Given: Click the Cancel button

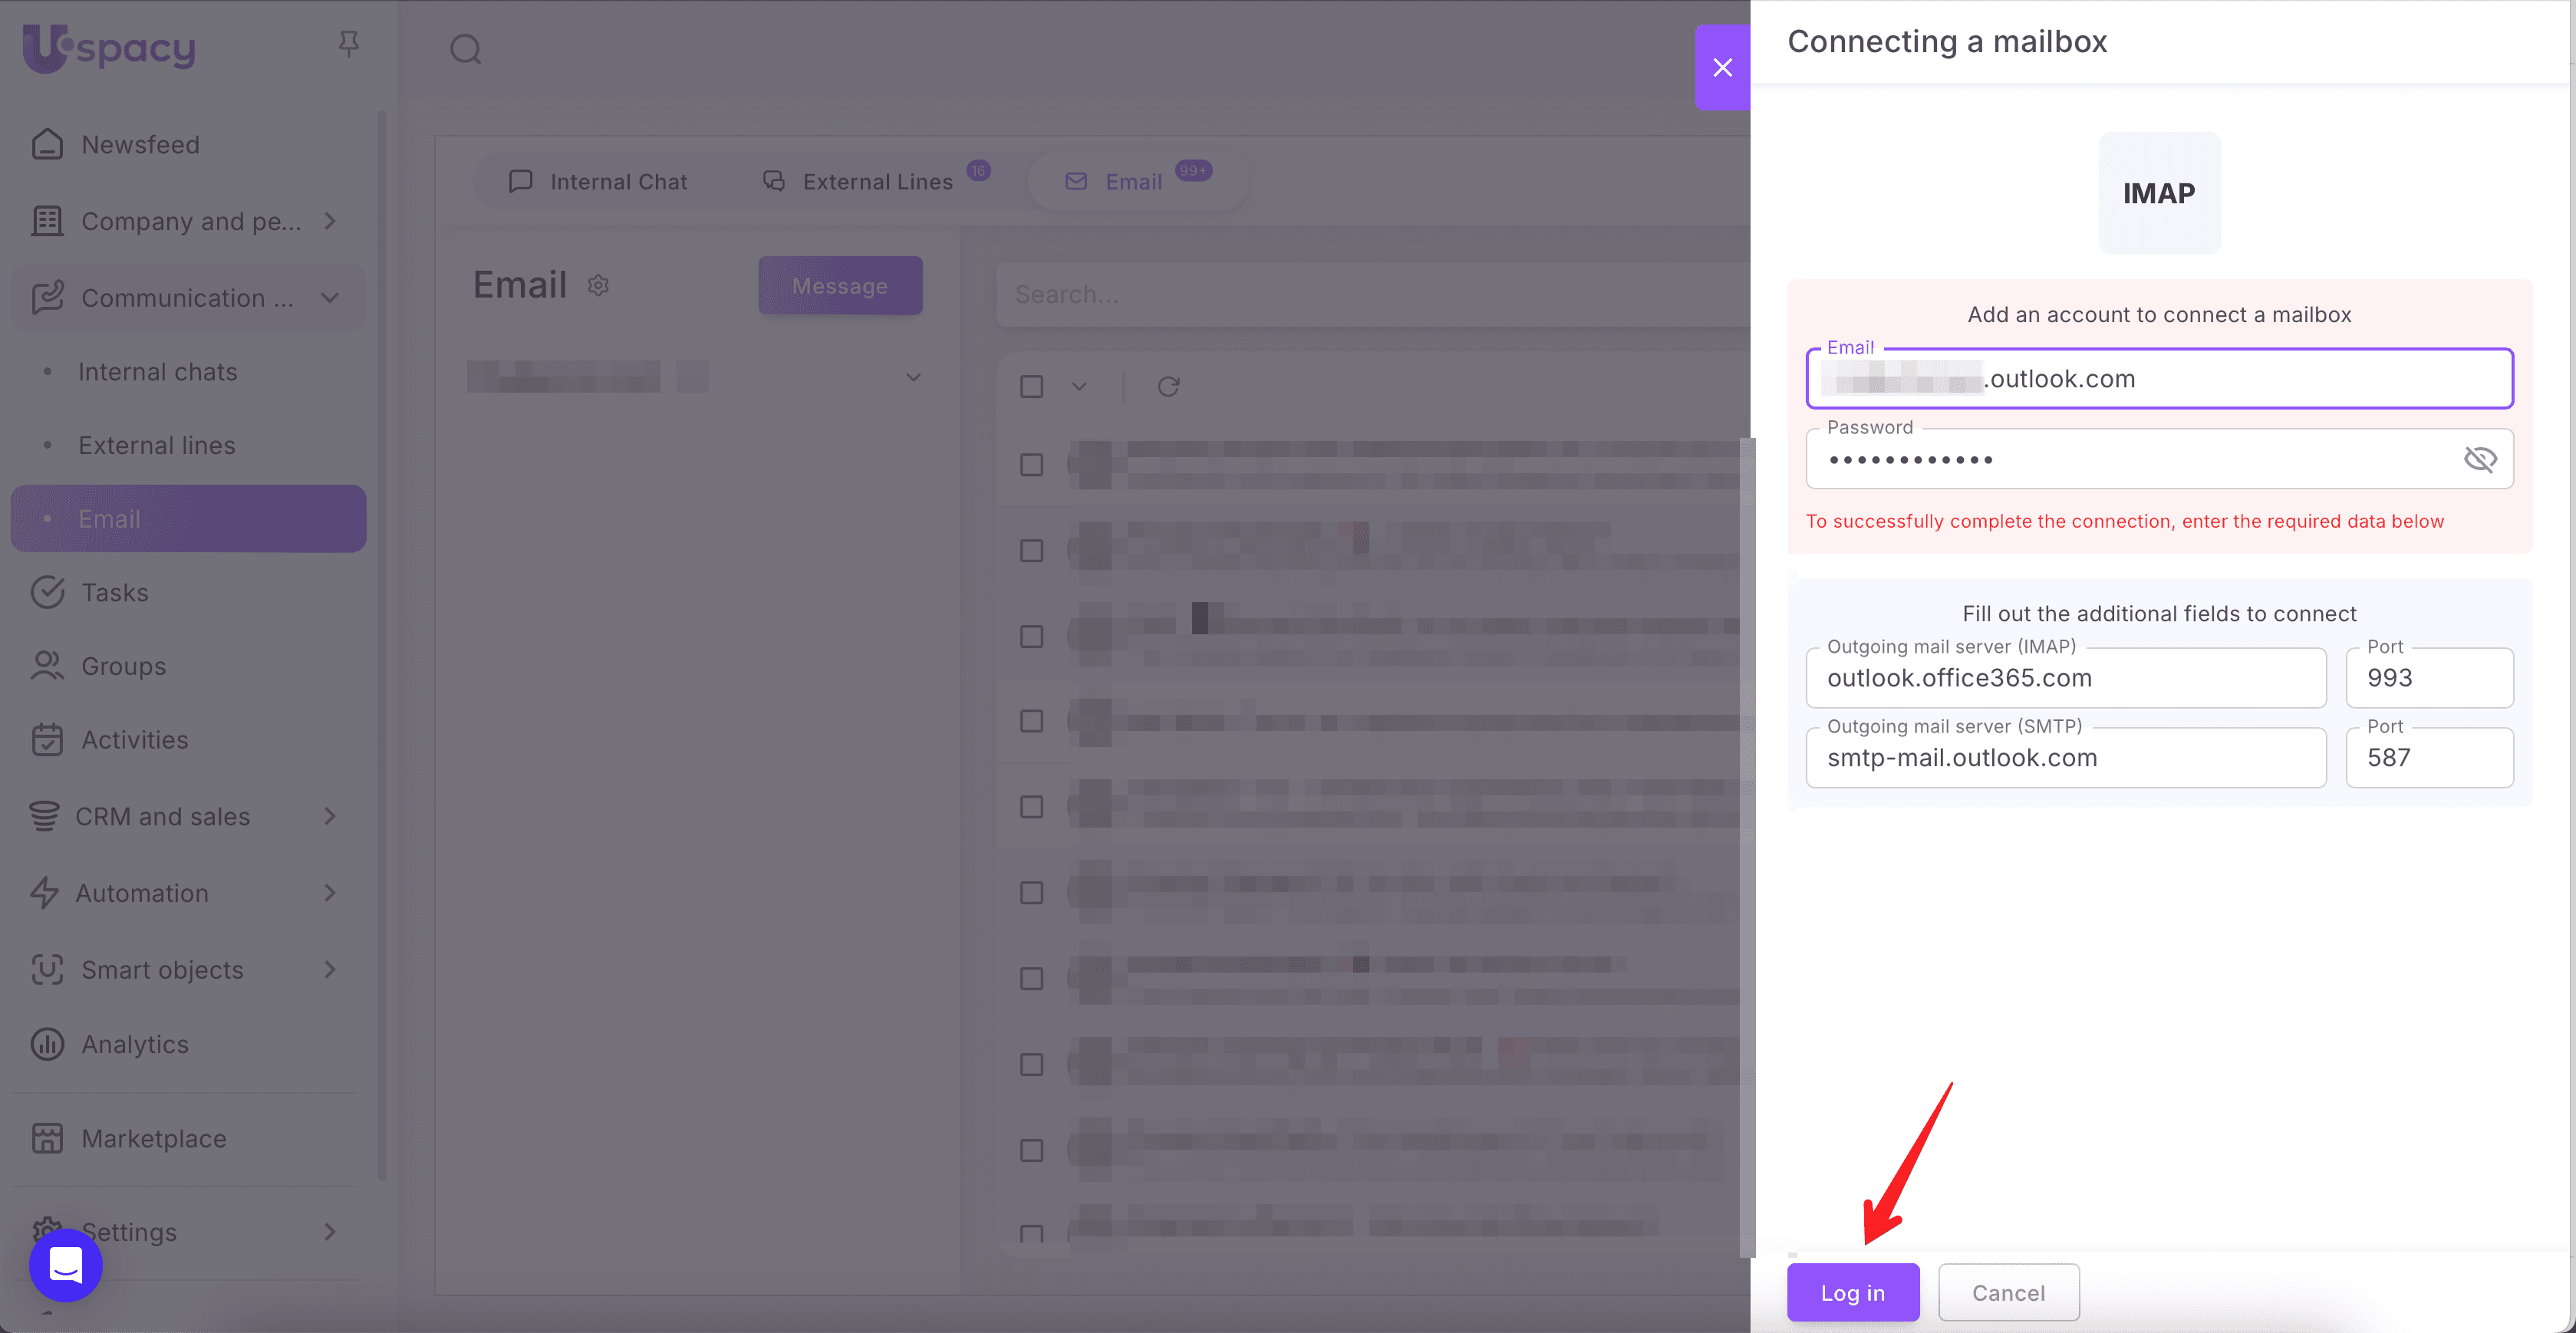Looking at the screenshot, I should 2008,1292.
